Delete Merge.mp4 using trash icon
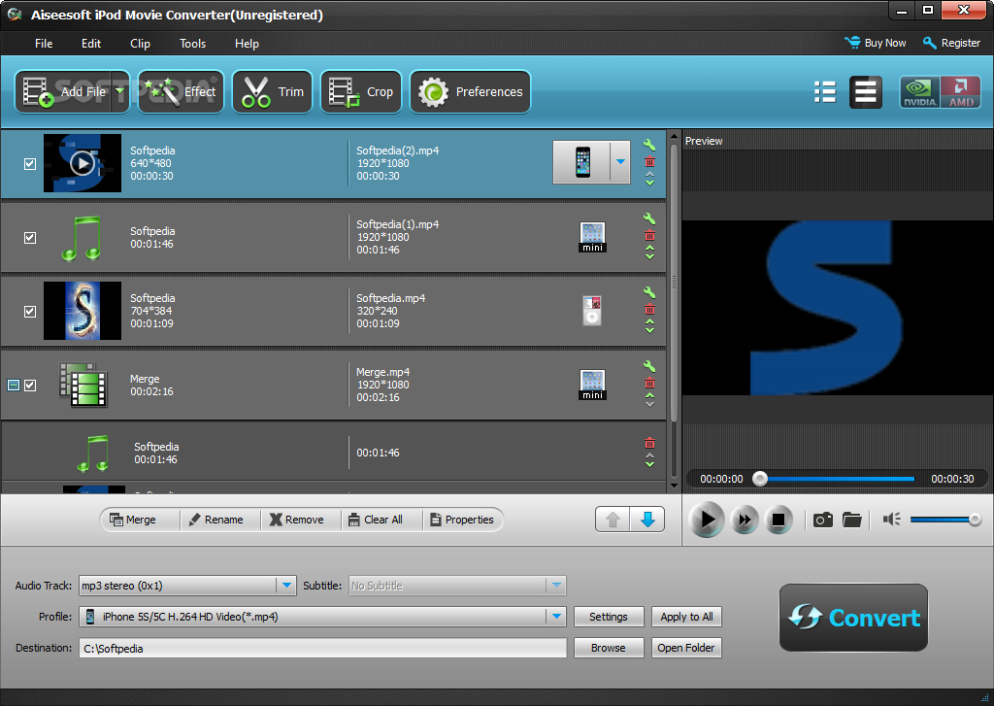This screenshot has width=994, height=706. click(x=649, y=383)
